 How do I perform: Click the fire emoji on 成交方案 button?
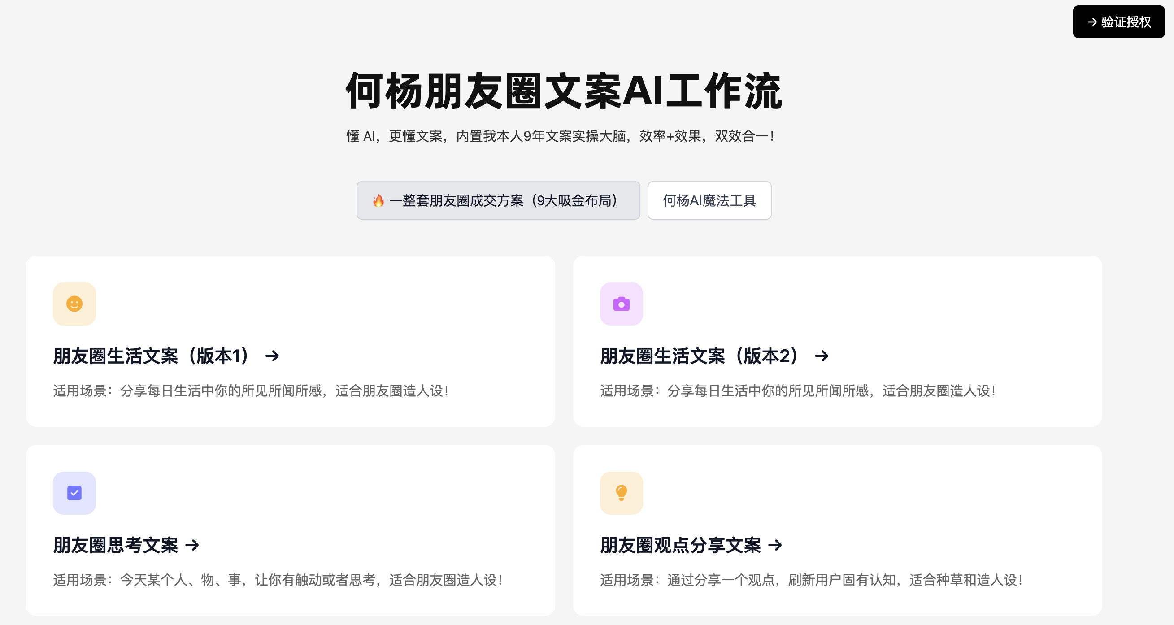[378, 200]
